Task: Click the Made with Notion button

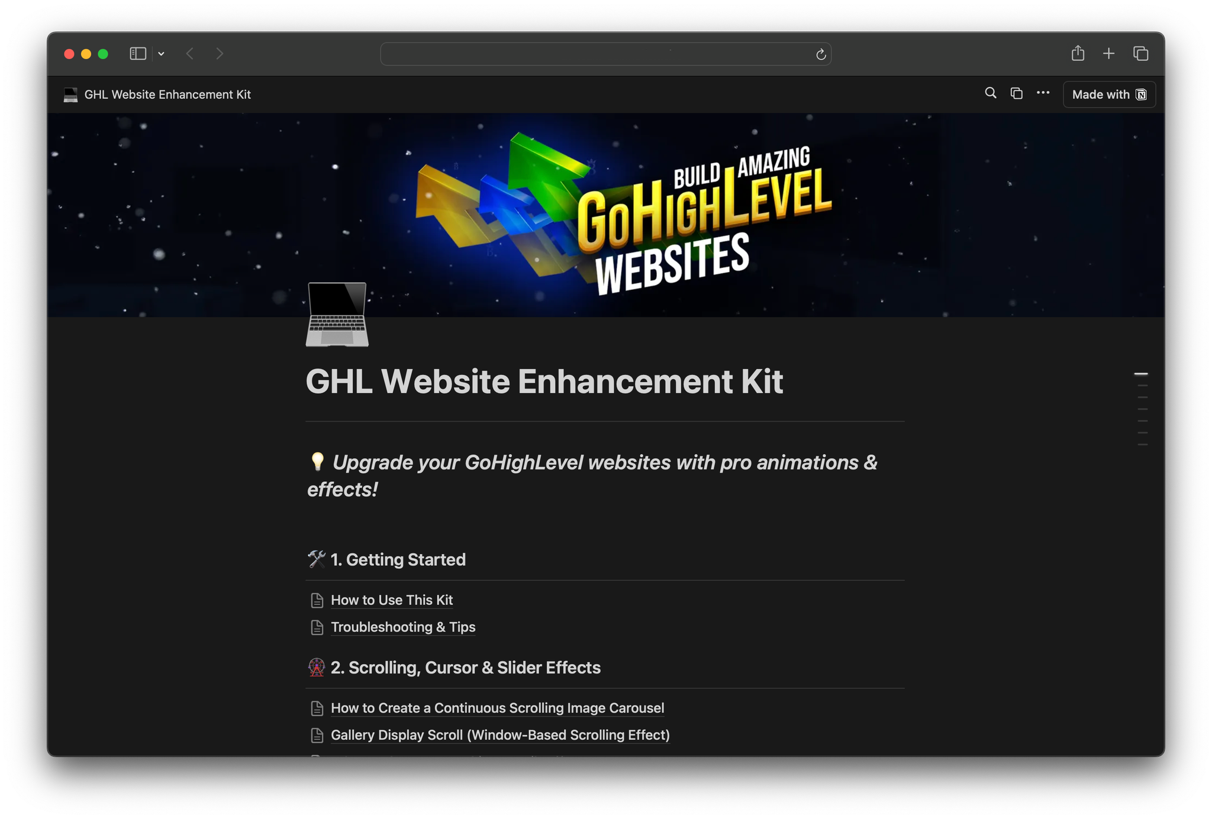Action: tap(1109, 95)
